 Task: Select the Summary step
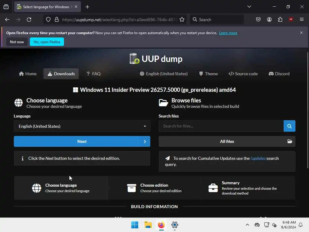click(x=248, y=188)
